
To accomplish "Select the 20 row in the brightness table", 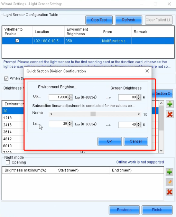I will tap(13, 111).
